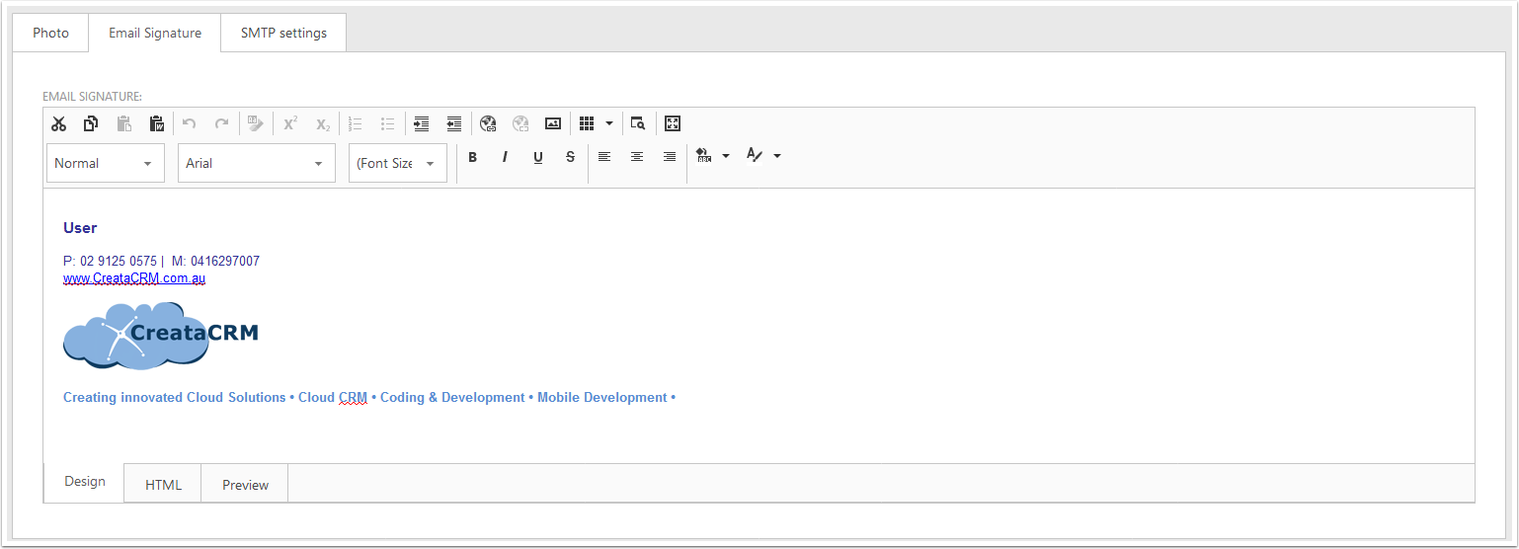The image size is (1519, 549).
Task: Click the Insert table grid icon
Action: click(587, 123)
